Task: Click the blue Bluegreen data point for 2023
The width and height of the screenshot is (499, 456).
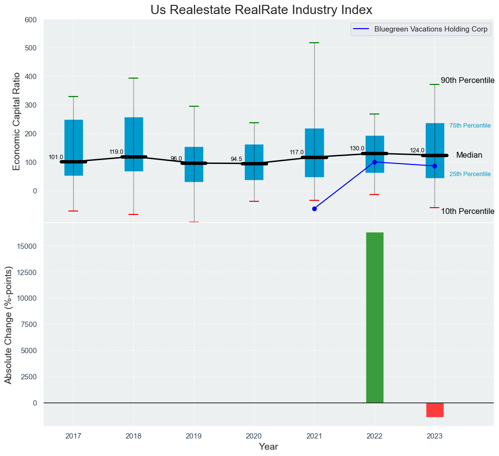Action: click(435, 166)
